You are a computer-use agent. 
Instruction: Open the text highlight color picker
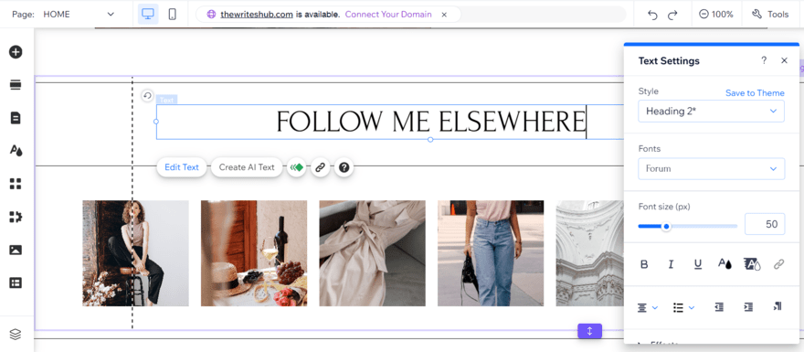752,264
